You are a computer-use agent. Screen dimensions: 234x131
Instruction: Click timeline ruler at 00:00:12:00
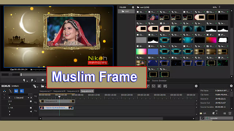tap(94, 95)
